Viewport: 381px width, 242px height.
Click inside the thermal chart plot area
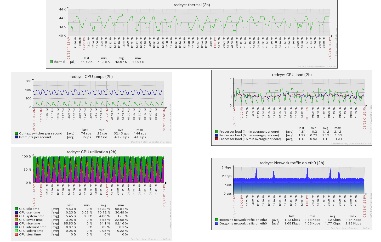199,22
